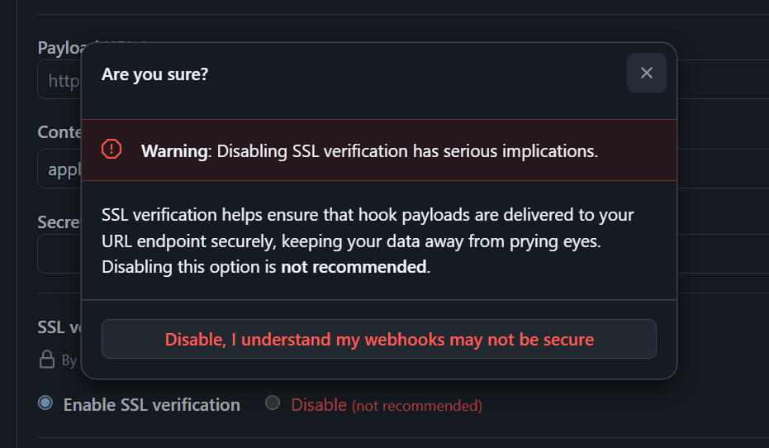Image resolution: width=769 pixels, height=448 pixels.
Task: Click the 'not recommended' bold text in dialog
Action: coord(354,267)
